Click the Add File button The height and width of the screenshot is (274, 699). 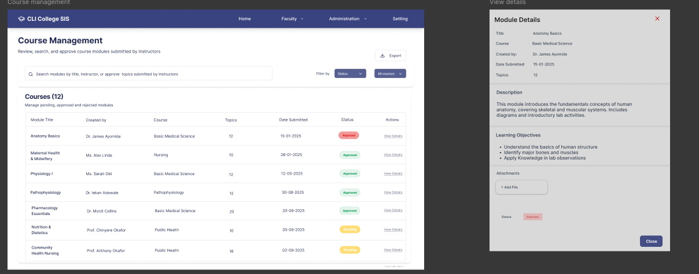(521, 187)
